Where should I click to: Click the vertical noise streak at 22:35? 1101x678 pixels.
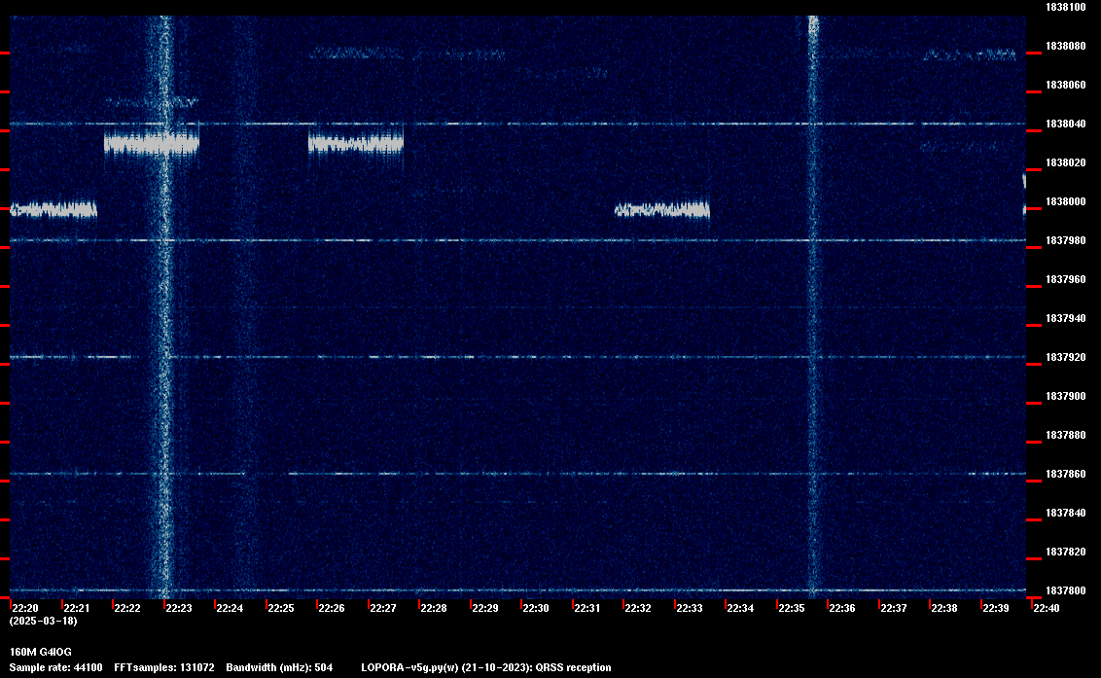click(x=813, y=306)
